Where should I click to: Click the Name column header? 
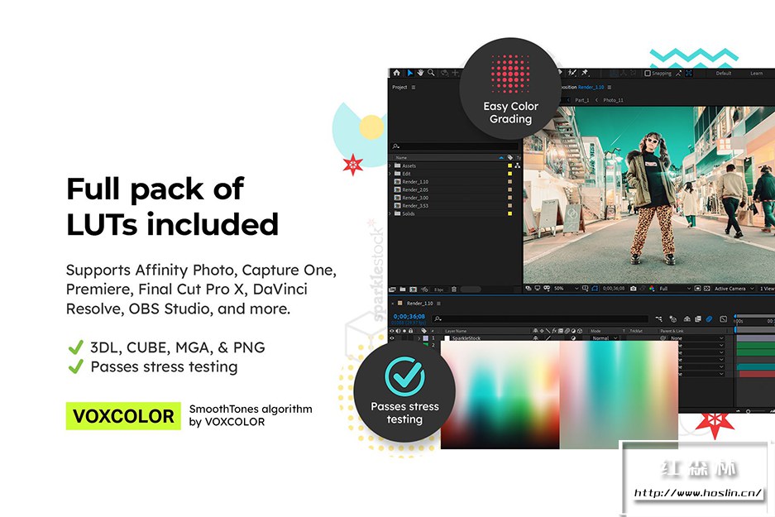[401, 158]
